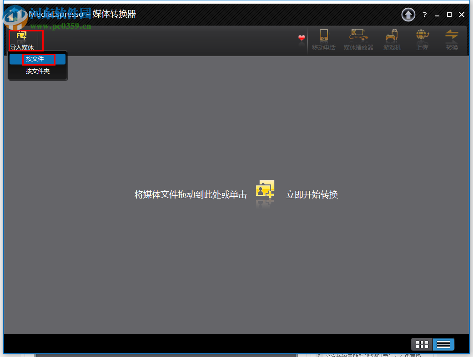Click the red heart favorites icon
This screenshot has width=473, height=357.
301,40
